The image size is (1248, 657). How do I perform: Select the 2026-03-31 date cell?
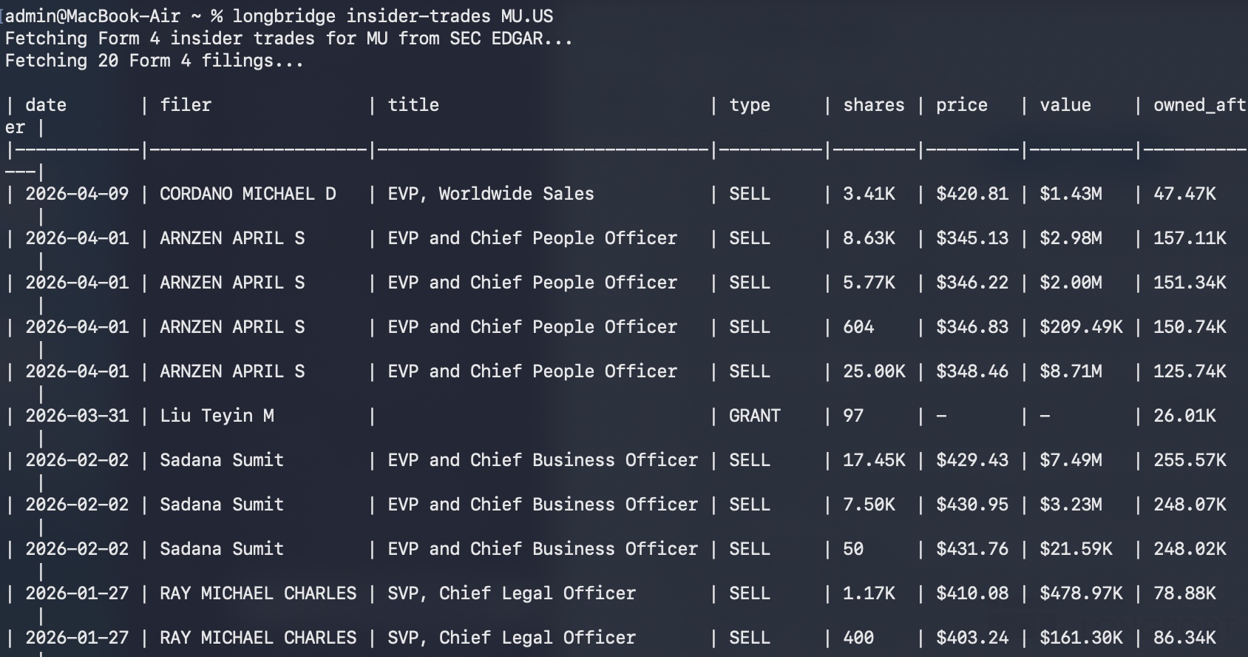[x=77, y=416]
